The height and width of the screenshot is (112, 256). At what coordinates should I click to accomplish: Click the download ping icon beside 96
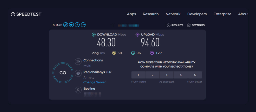point(133,53)
